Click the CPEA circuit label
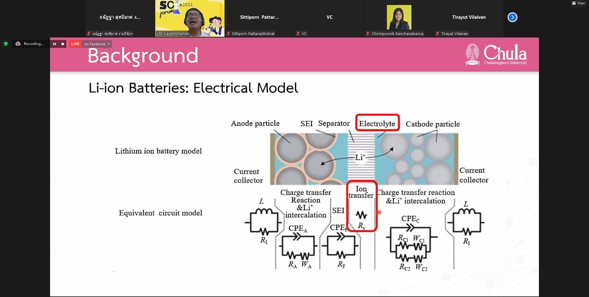This screenshot has height=297, width=589. pyautogui.click(x=298, y=228)
